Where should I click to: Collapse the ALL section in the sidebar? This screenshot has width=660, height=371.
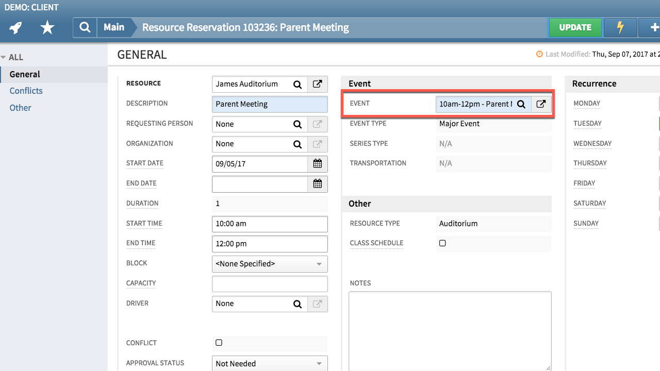pos(6,57)
